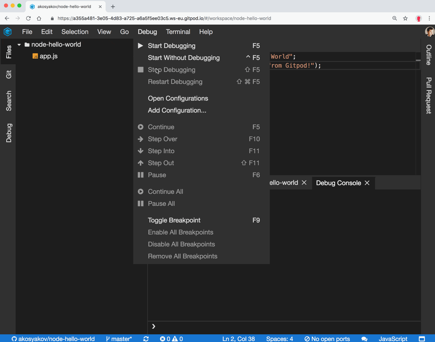The height and width of the screenshot is (342, 435).
Task: Click the feedback chat icon in the status bar
Action: tap(364, 339)
